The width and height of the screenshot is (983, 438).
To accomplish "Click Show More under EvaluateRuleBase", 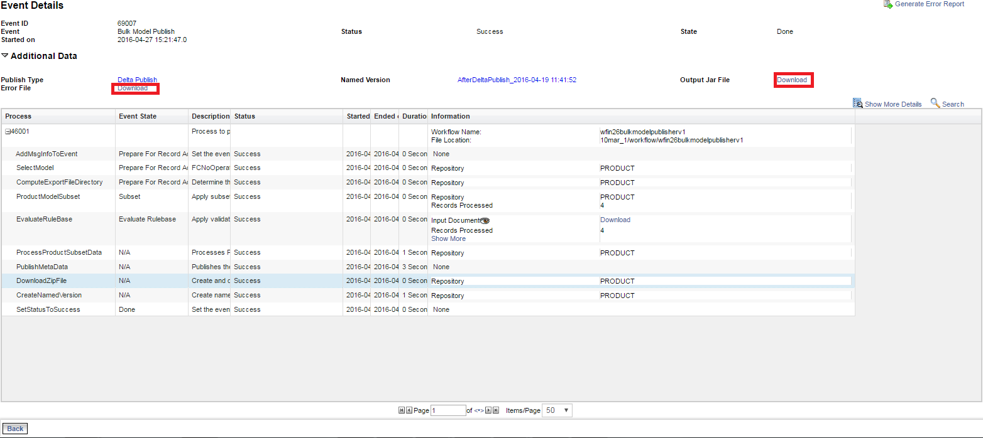I will click(448, 238).
